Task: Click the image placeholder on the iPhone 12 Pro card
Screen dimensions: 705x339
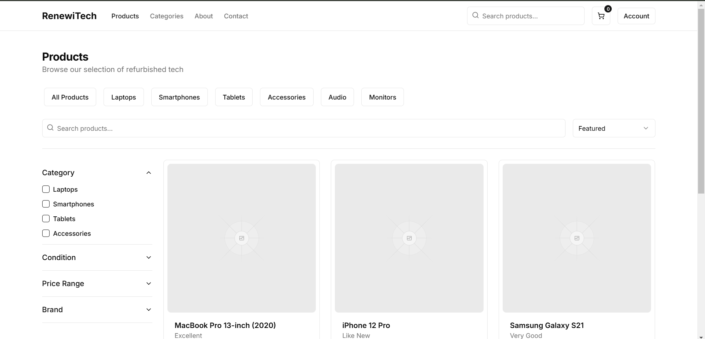Action: [409, 237]
